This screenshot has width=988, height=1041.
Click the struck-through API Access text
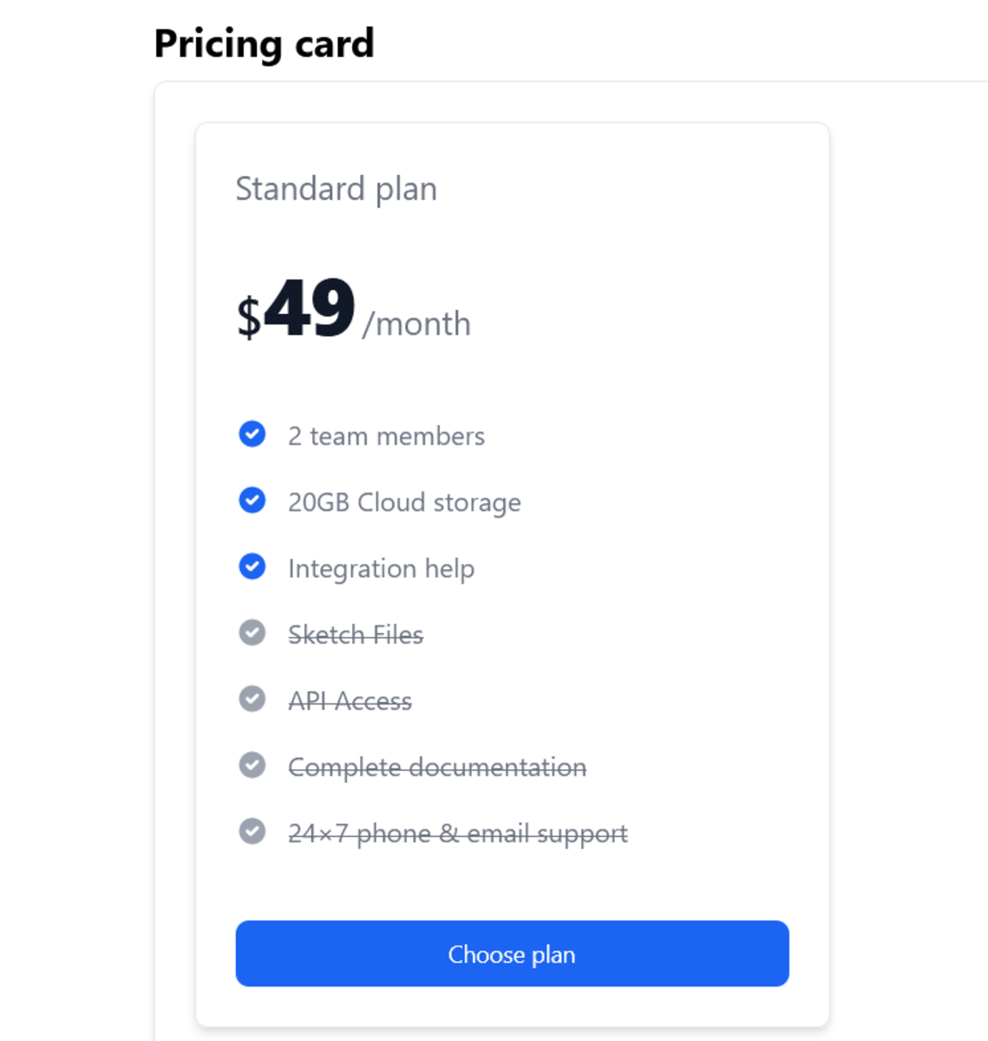pyautogui.click(x=350, y=701)
